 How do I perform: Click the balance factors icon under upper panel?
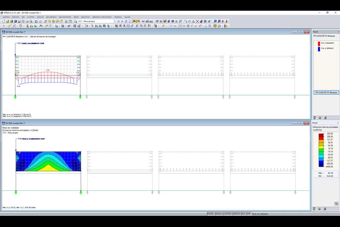click(x=320, y=118)
